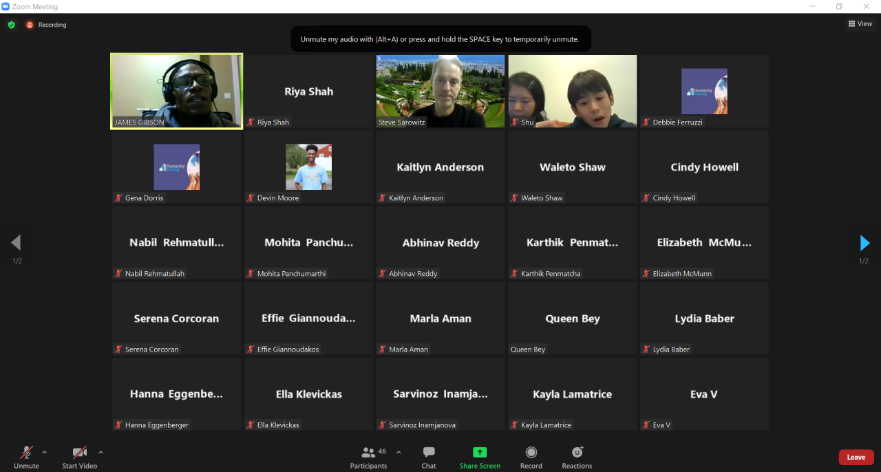
Task: Click the Mohita Panchumarthi name label
Action: point(292,273)
